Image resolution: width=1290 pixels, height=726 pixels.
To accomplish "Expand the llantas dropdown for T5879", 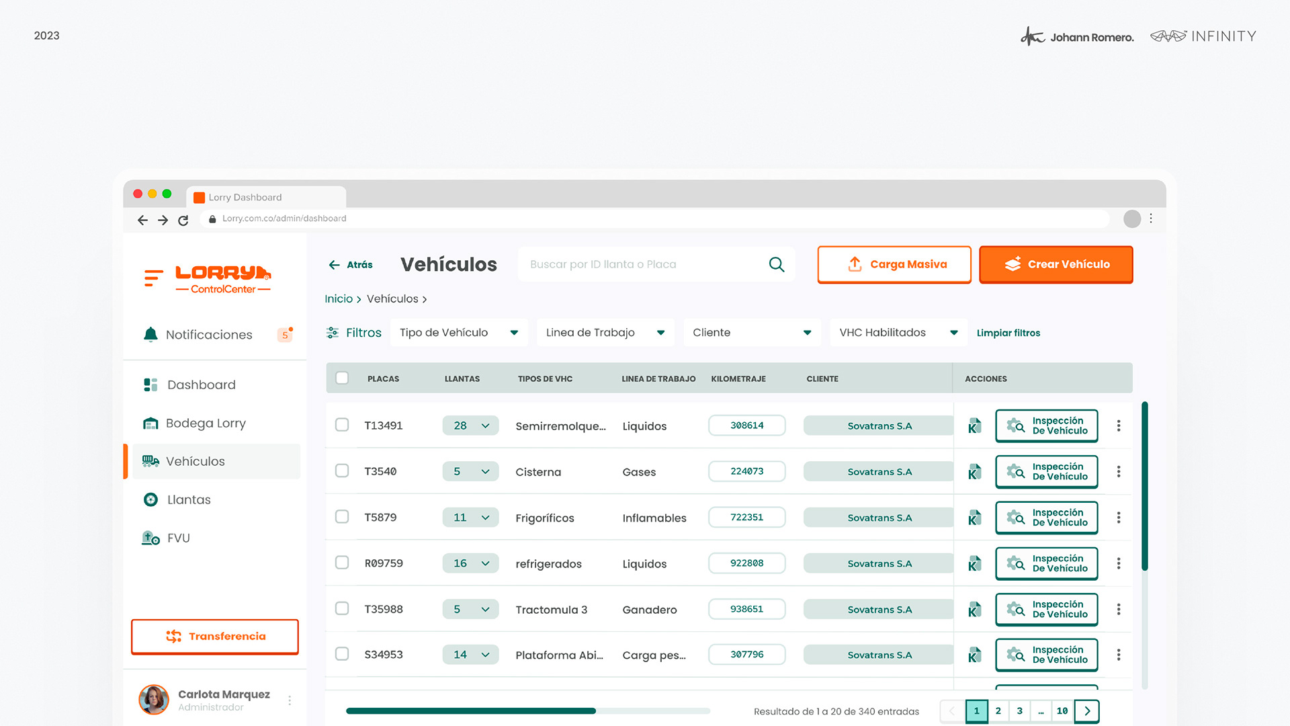I will point(470,518).
